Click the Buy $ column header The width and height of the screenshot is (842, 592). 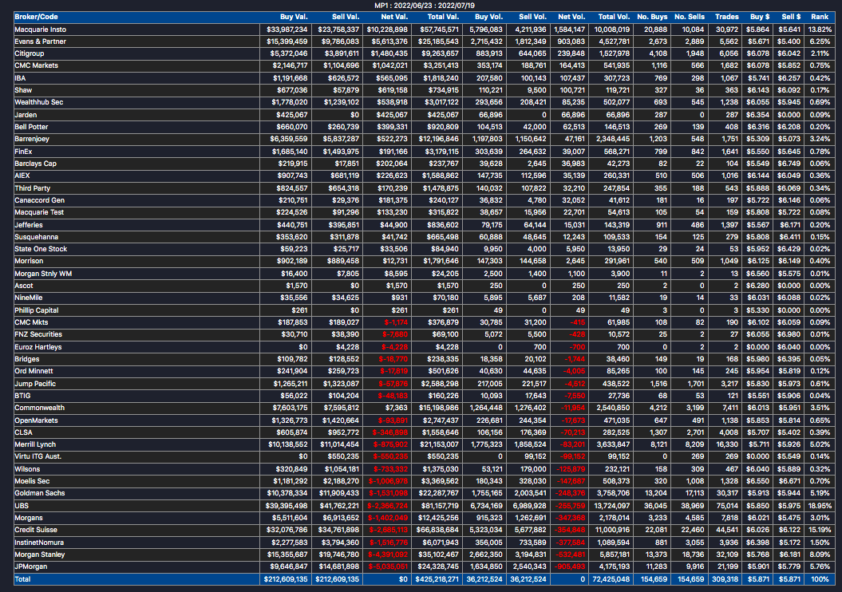click(760, 17)
